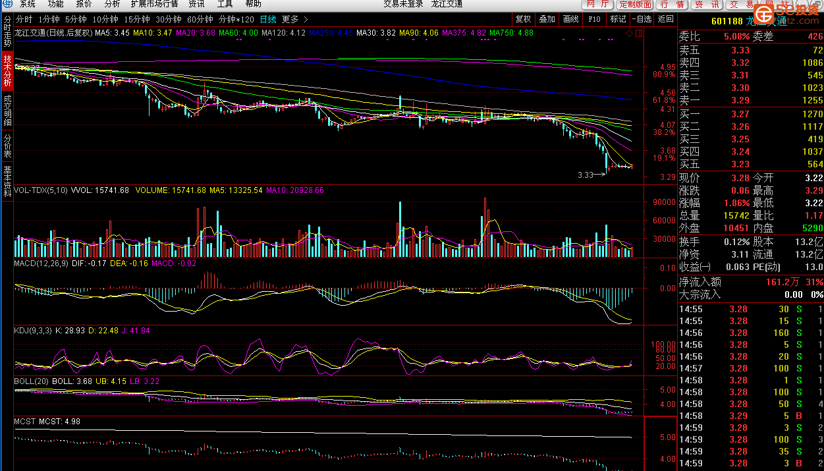Switch to the 分时 period tab
Image resolution: width=824 pixels, height=471 pixels.
[24, 20]
